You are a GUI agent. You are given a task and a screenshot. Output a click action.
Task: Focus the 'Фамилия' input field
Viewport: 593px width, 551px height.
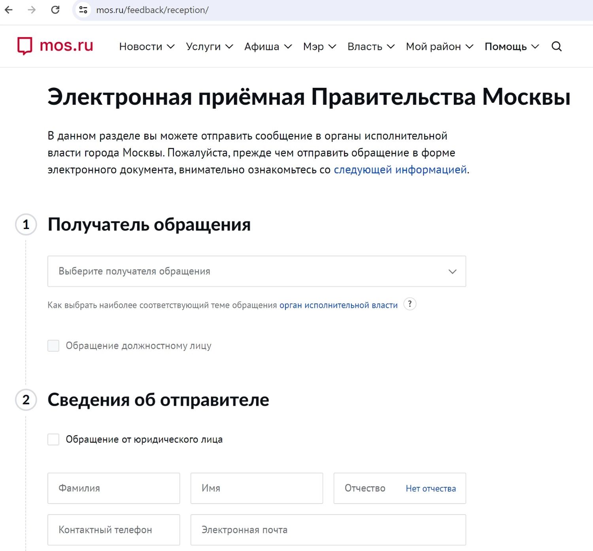tap(113, 488)
